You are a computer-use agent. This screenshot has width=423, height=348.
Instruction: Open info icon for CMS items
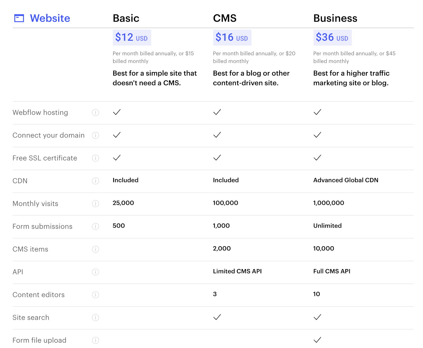point(95,249)
